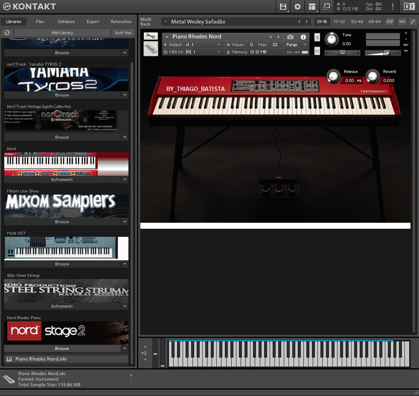Click the NI logo icon
Image resolution: width=419 pixels, height=396 pixels.
coord(409,6)
